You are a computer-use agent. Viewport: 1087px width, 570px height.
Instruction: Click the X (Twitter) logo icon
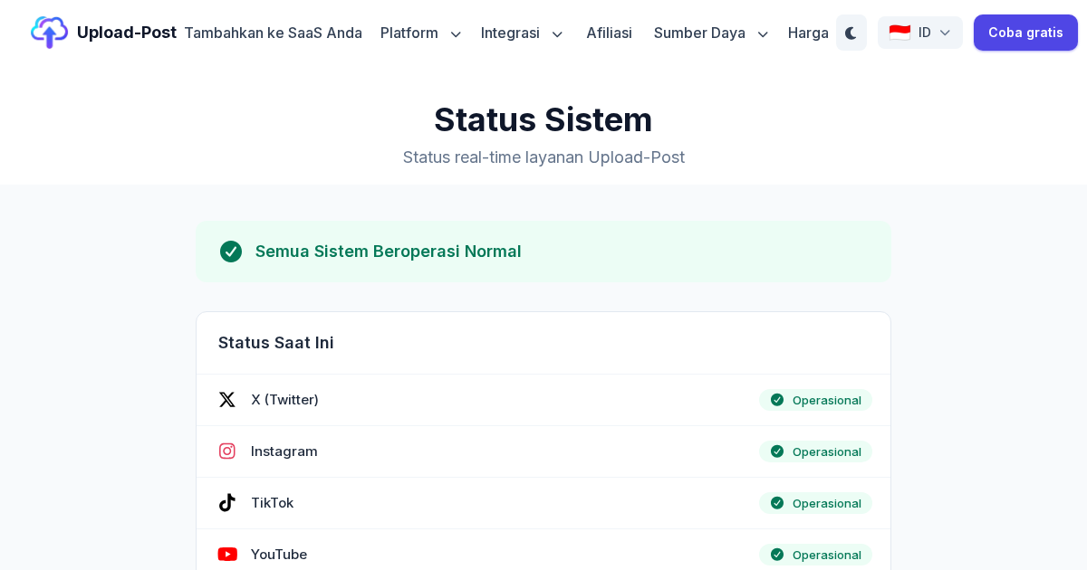click(x=227, y=400)
